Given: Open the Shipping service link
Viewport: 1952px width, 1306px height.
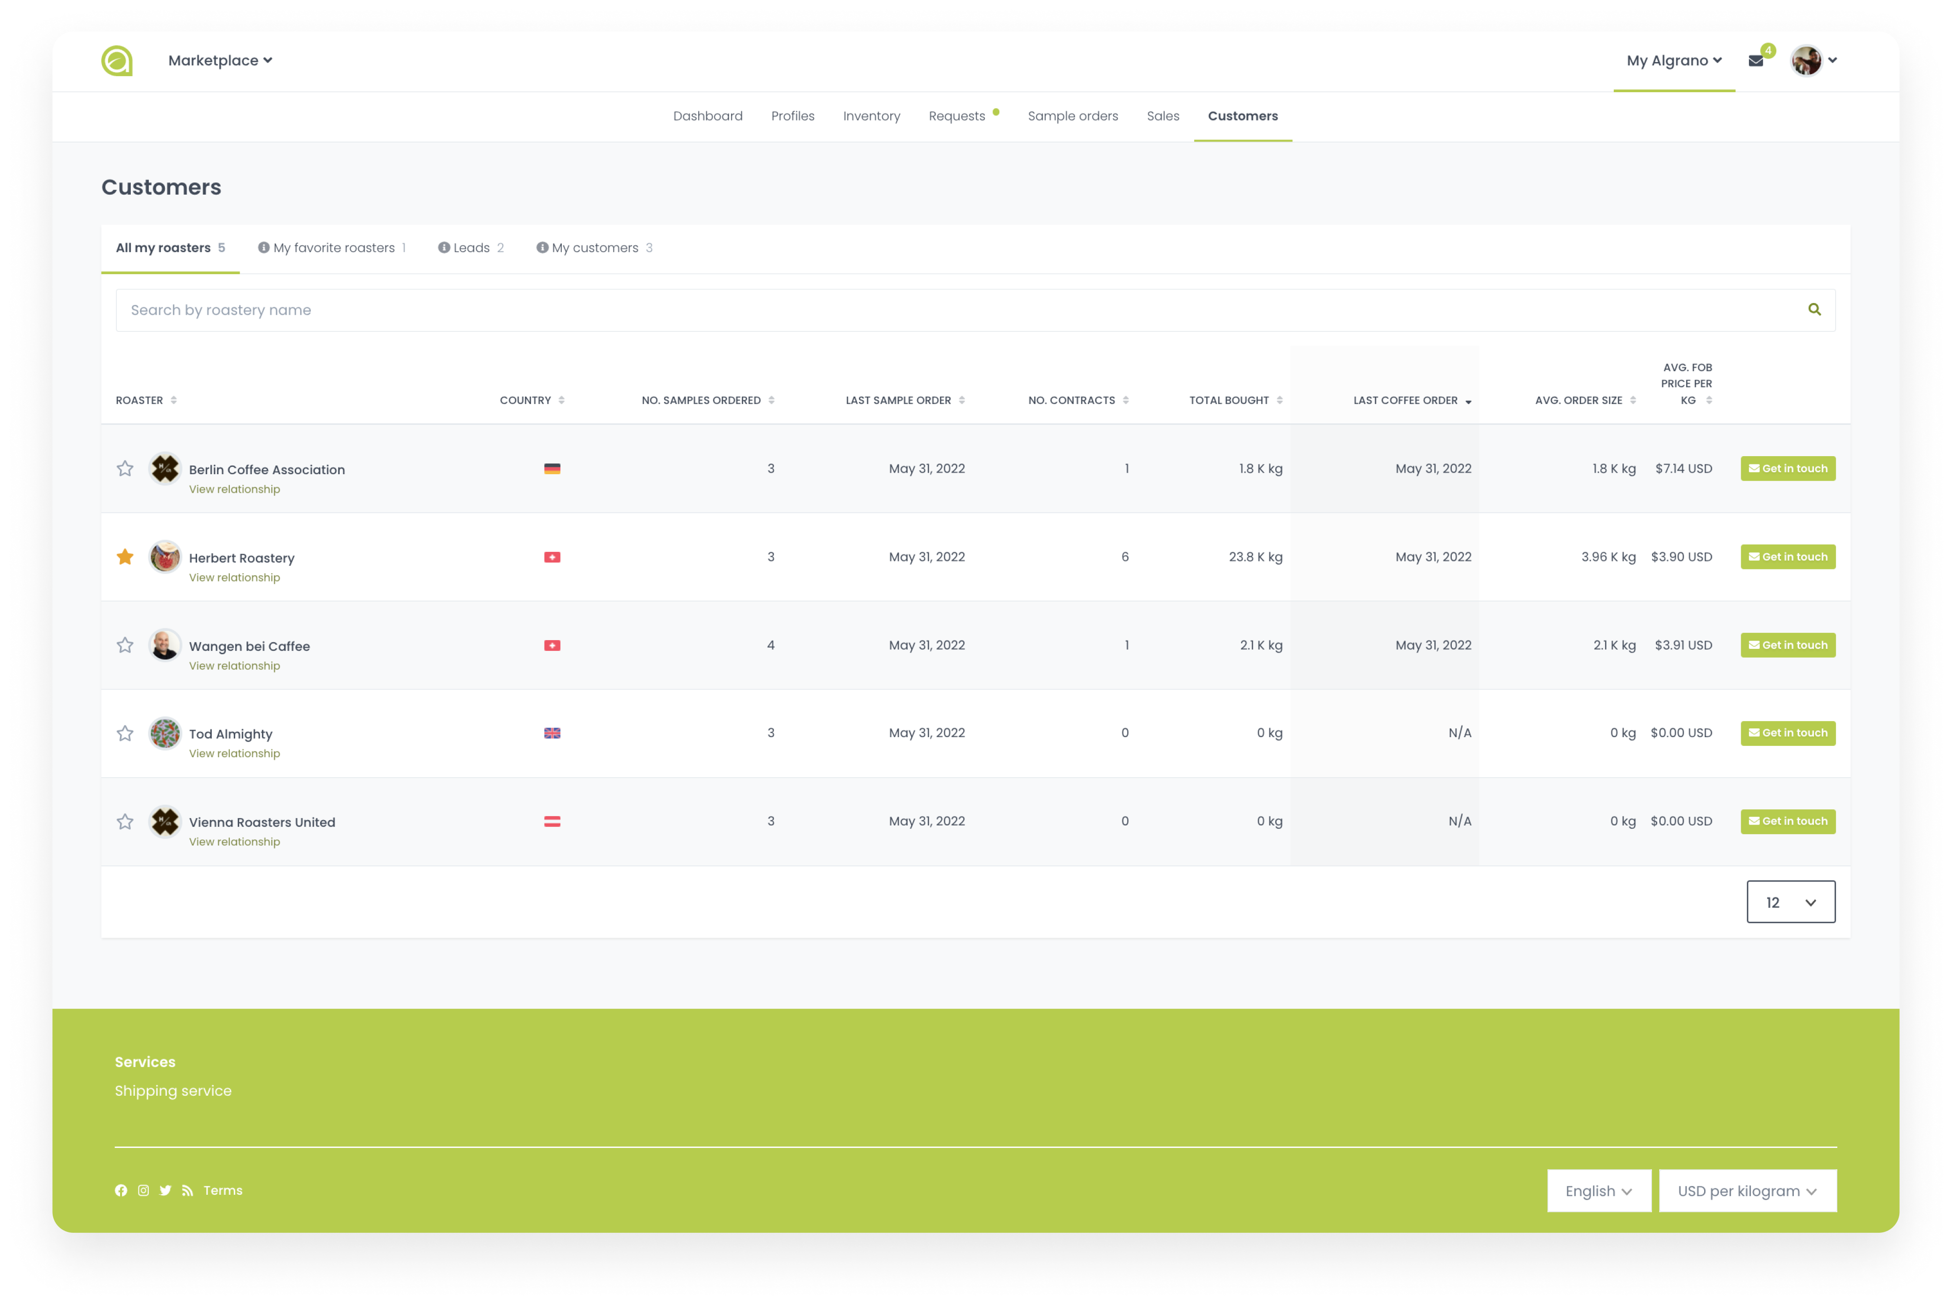Looking at the screenshot, I should [x=173, y=1090].
